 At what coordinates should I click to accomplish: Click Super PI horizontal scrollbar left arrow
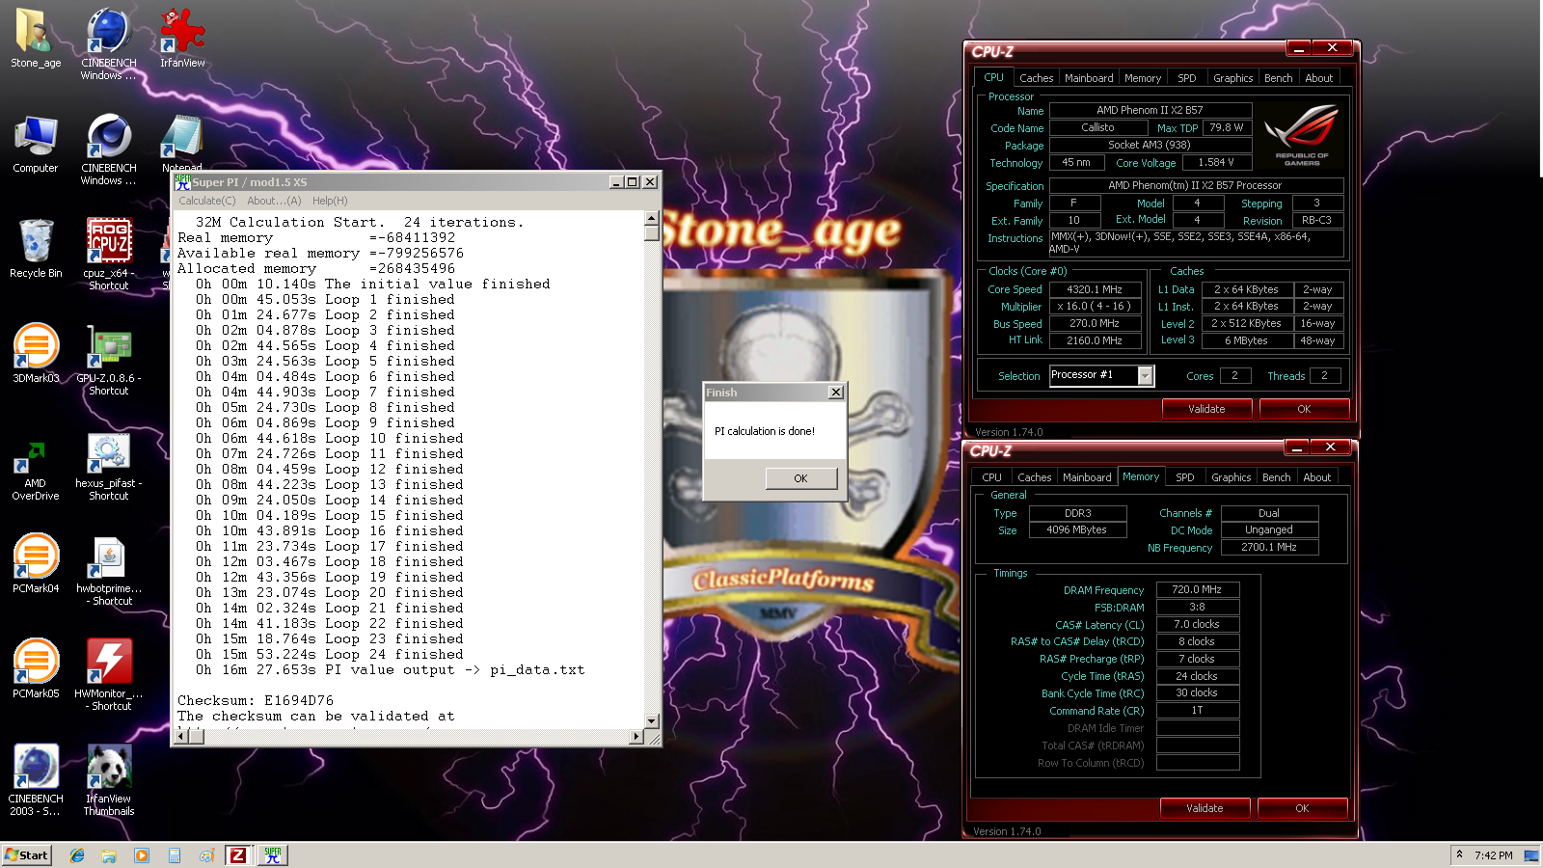(180, 737)
